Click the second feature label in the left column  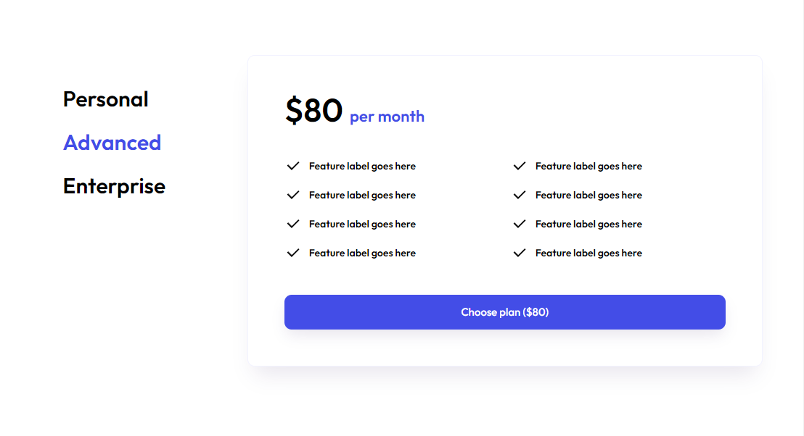[362, 196]
